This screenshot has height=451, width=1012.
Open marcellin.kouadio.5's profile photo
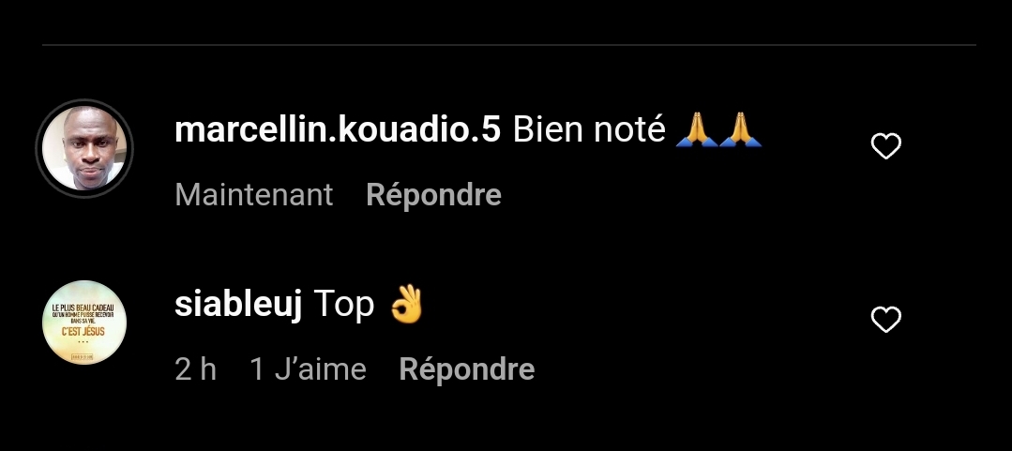83,148
